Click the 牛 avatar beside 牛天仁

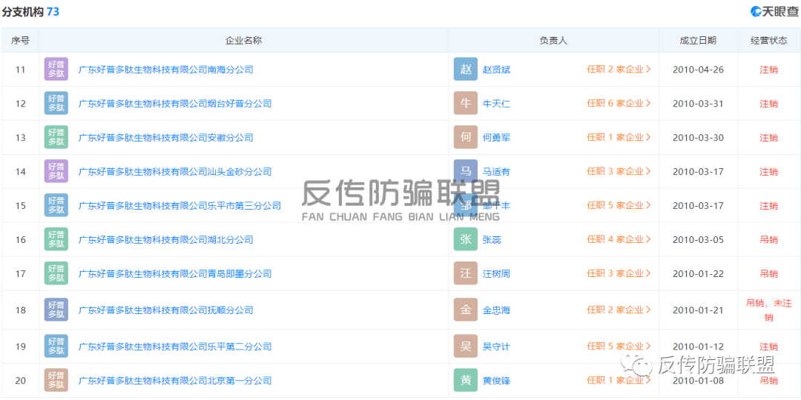pyautogui.click(x=466, y=104)
